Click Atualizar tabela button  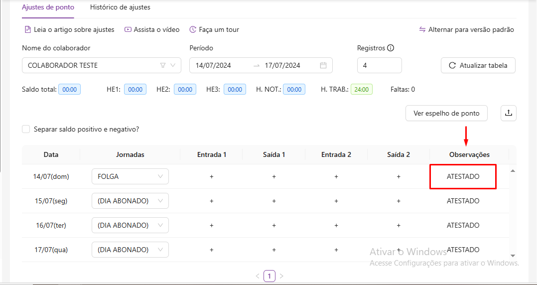478,65
